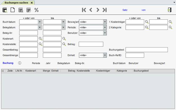Focus the Kostenart 'bis' input field
Viewport: 176px width, 110px height.
pyautogui.click(x=52, y=39)
